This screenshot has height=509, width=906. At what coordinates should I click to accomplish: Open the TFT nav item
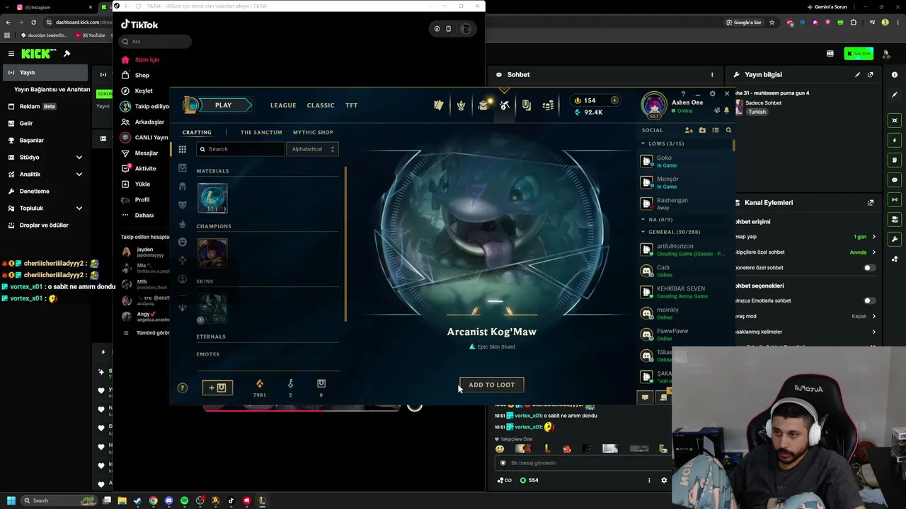[352, 105]
